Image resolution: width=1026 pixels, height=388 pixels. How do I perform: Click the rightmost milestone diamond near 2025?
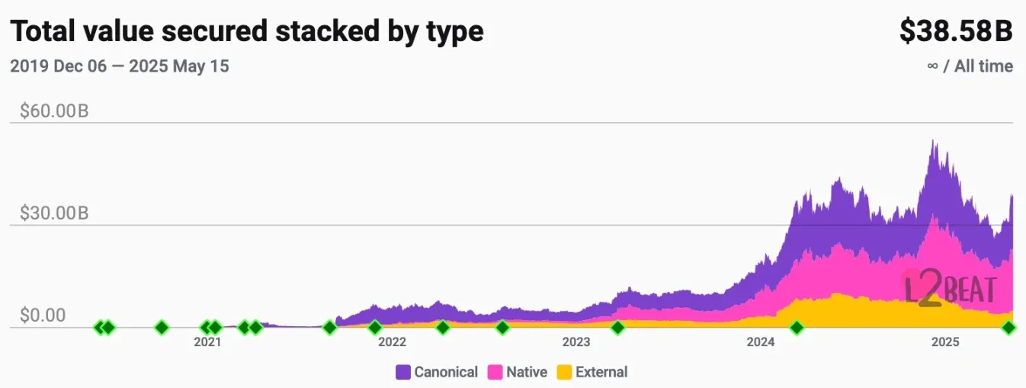point(1008,328)
